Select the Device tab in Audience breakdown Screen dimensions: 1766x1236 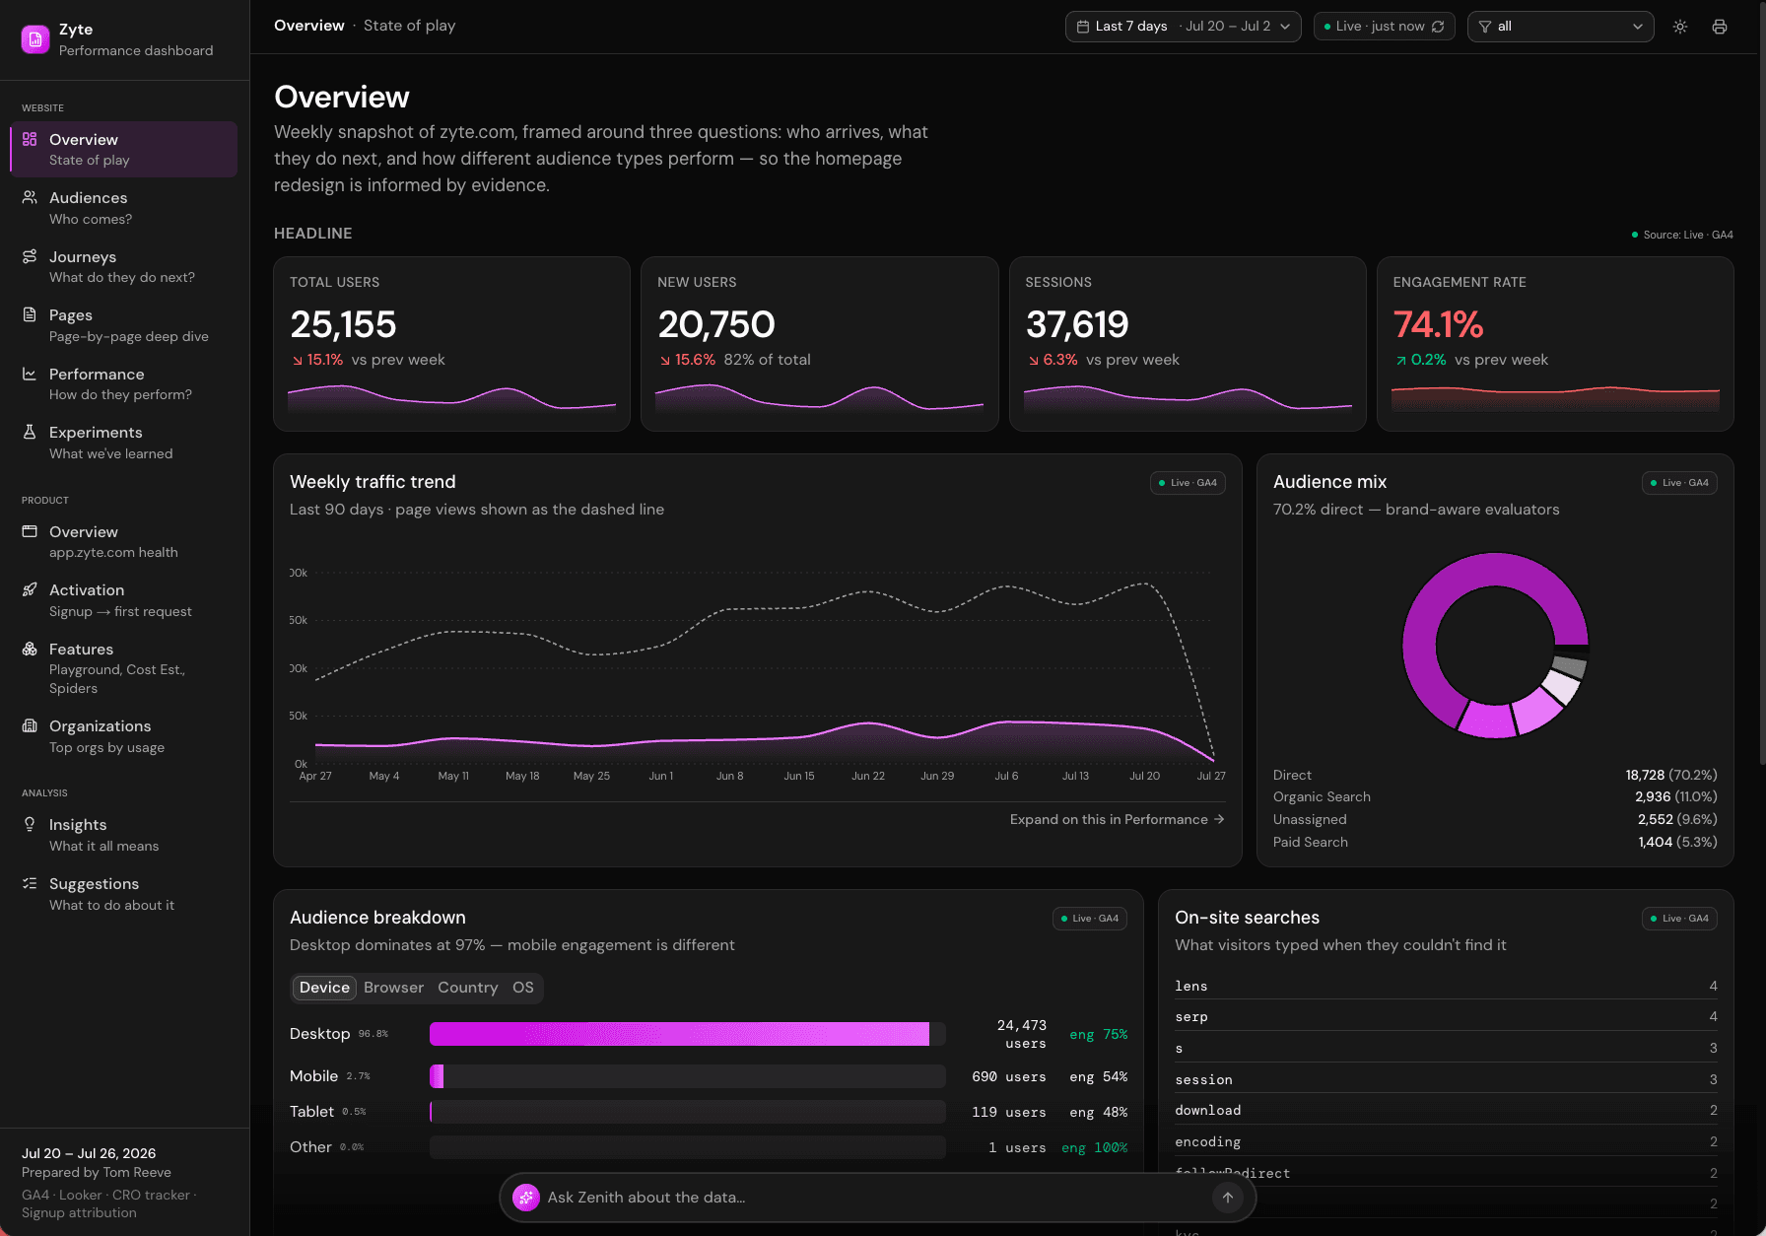[x=324, y=988]
